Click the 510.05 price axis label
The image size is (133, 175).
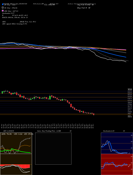pyautogui.click(x=130, y=112)
